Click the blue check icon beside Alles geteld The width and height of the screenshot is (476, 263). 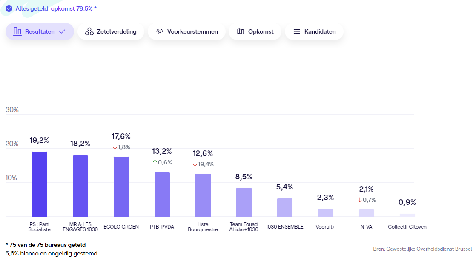coord(9,8)
